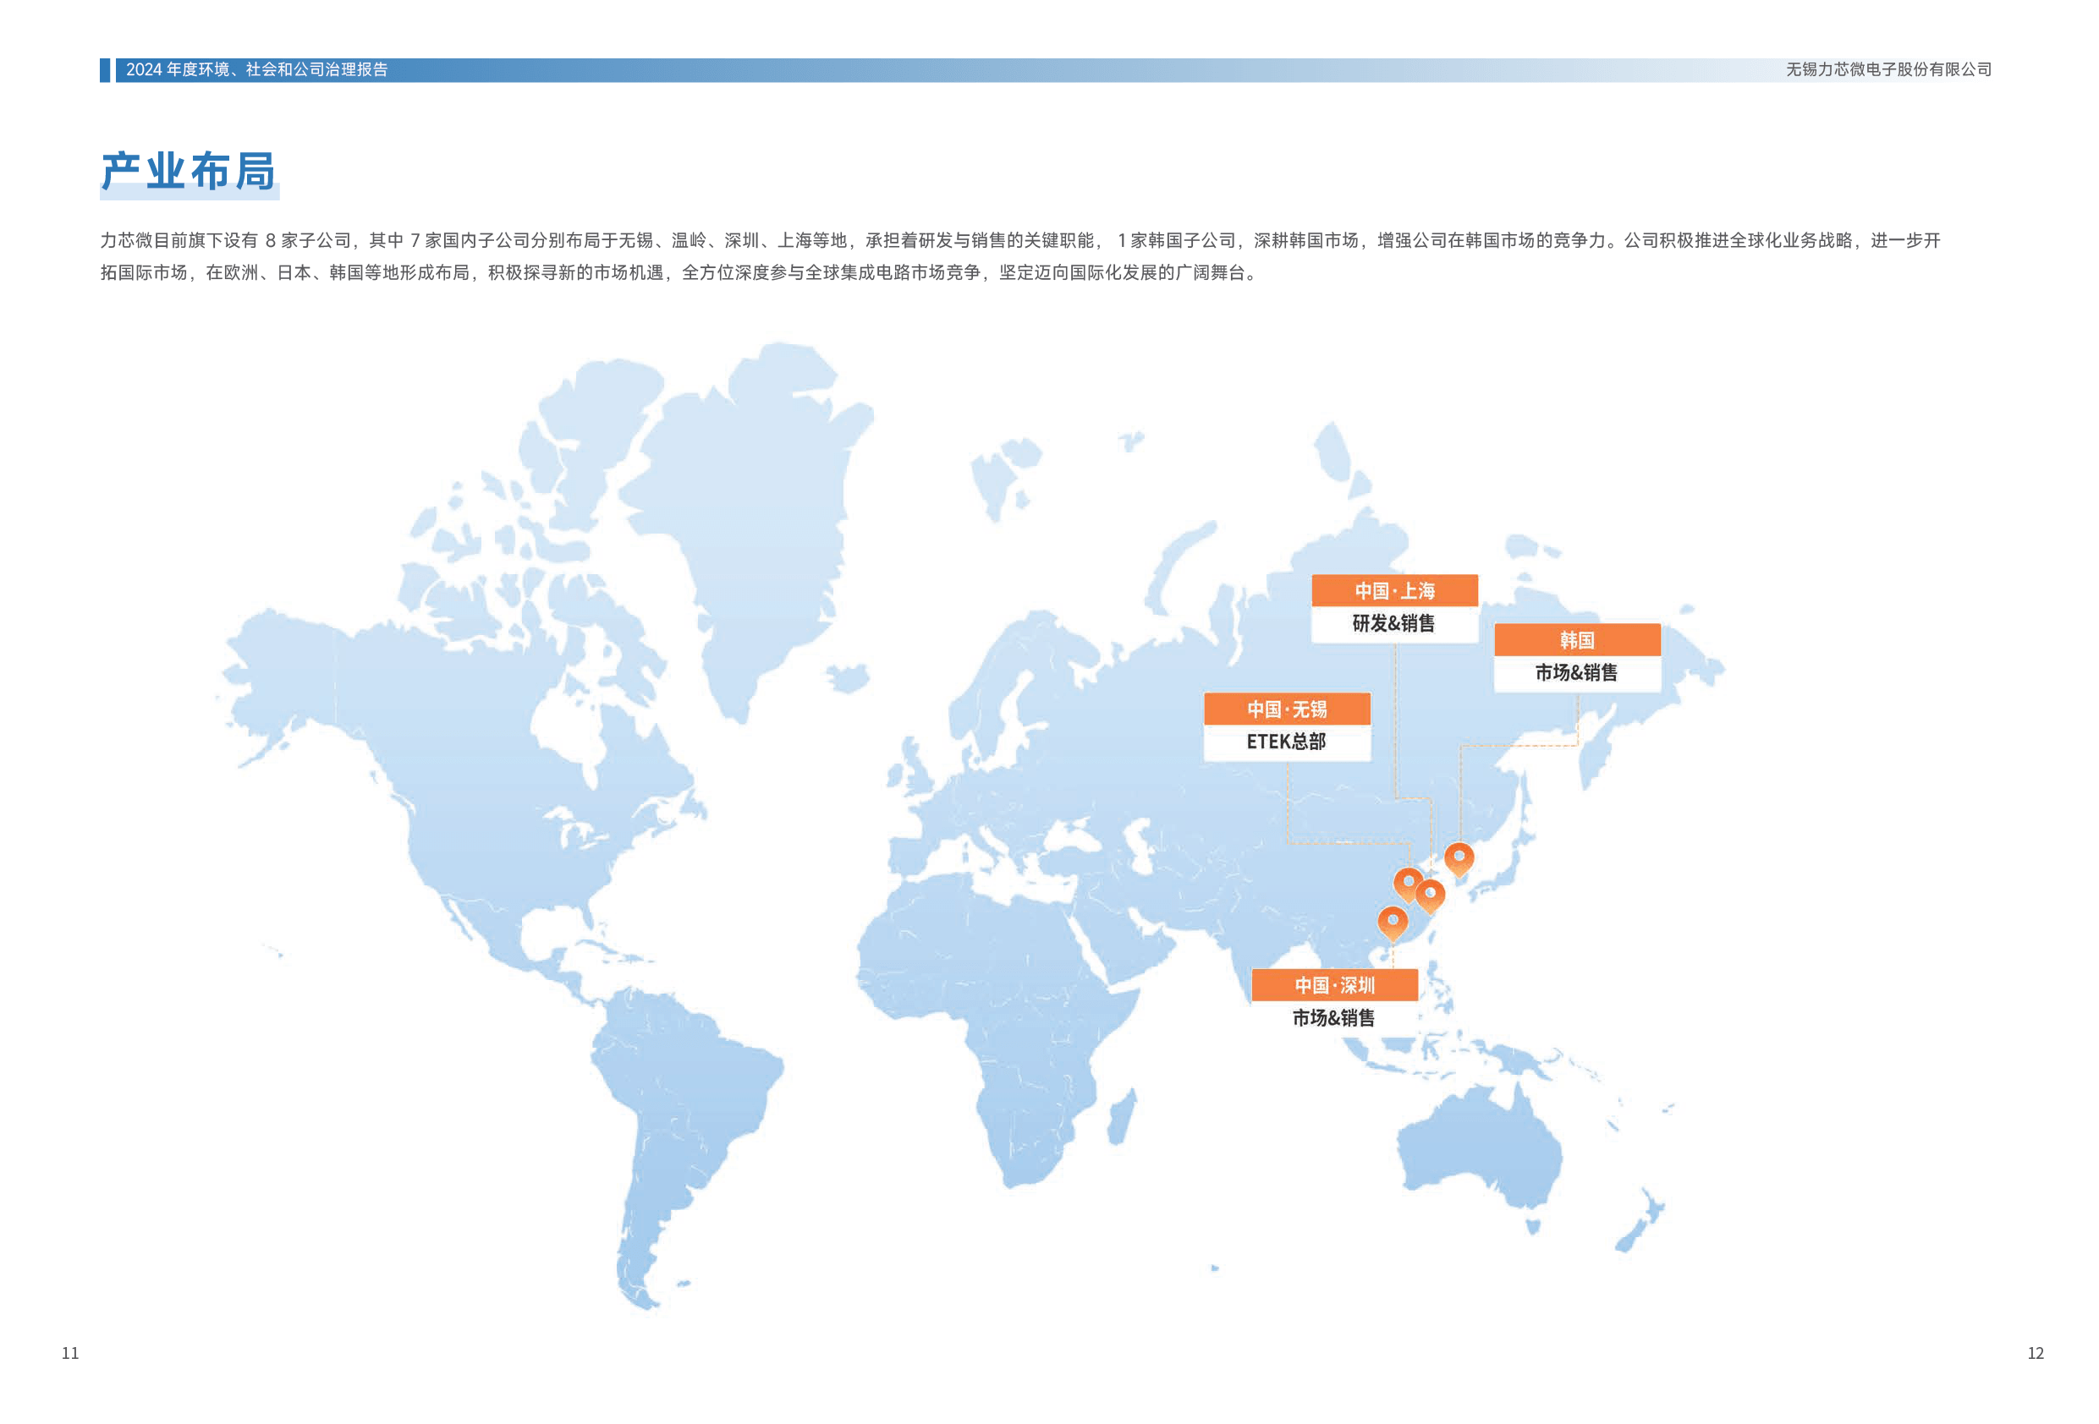Click the 中国·无锡 orange label

1287,709
